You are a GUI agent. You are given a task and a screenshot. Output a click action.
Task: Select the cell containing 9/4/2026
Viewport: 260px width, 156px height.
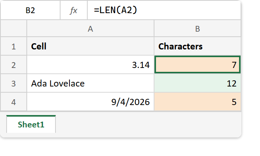90,102
